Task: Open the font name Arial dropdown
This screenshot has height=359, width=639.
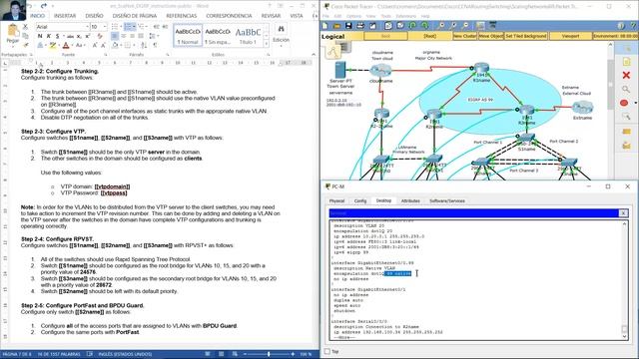Action: pyautogui.click(x=87, y=27)
